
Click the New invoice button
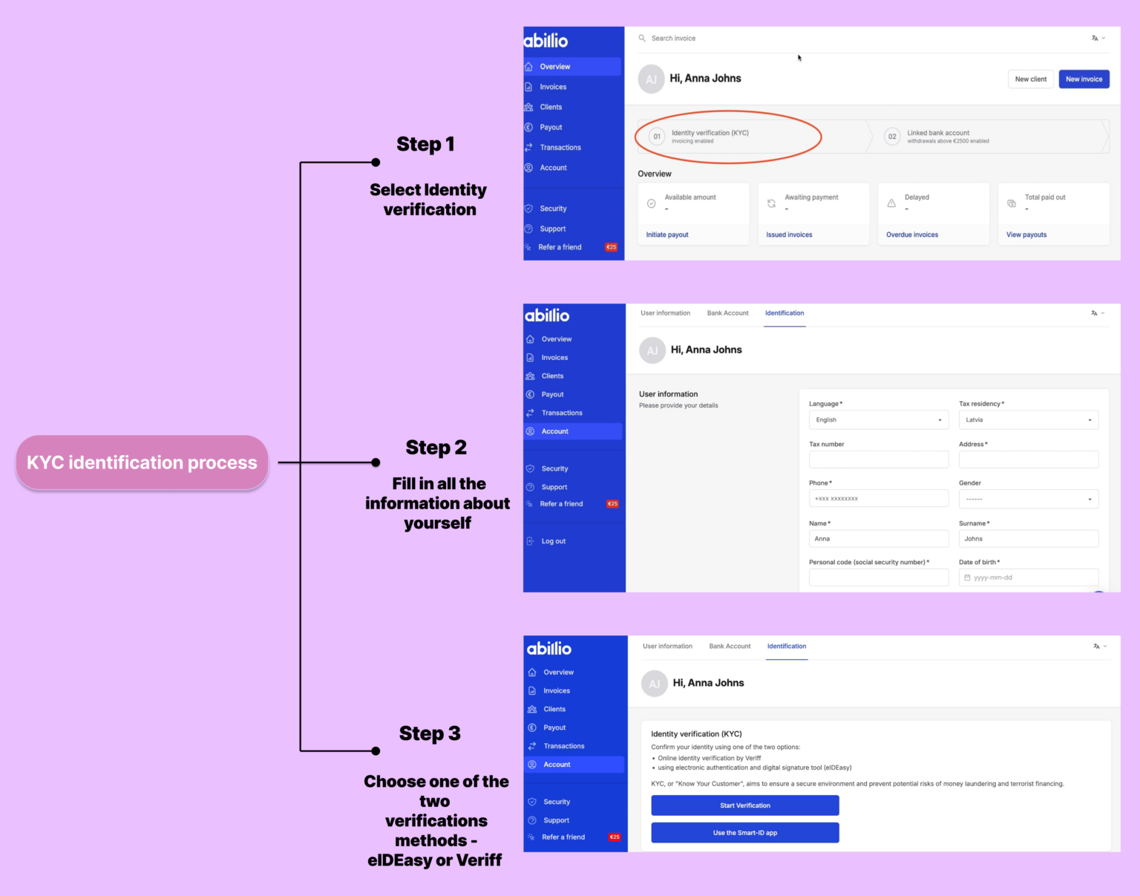(x=1084, y=79)
